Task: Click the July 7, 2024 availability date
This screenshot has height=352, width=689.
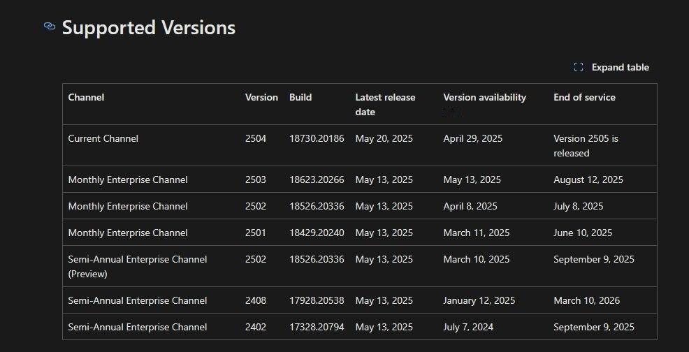Action: pos(468,327)
